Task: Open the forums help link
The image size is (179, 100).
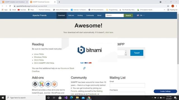Action: (x=64, y=68)
